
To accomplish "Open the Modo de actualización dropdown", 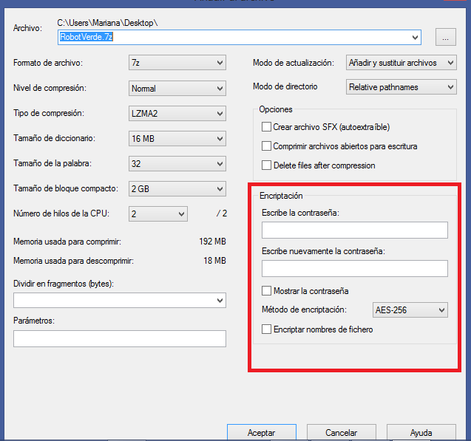I will point(401,63).
